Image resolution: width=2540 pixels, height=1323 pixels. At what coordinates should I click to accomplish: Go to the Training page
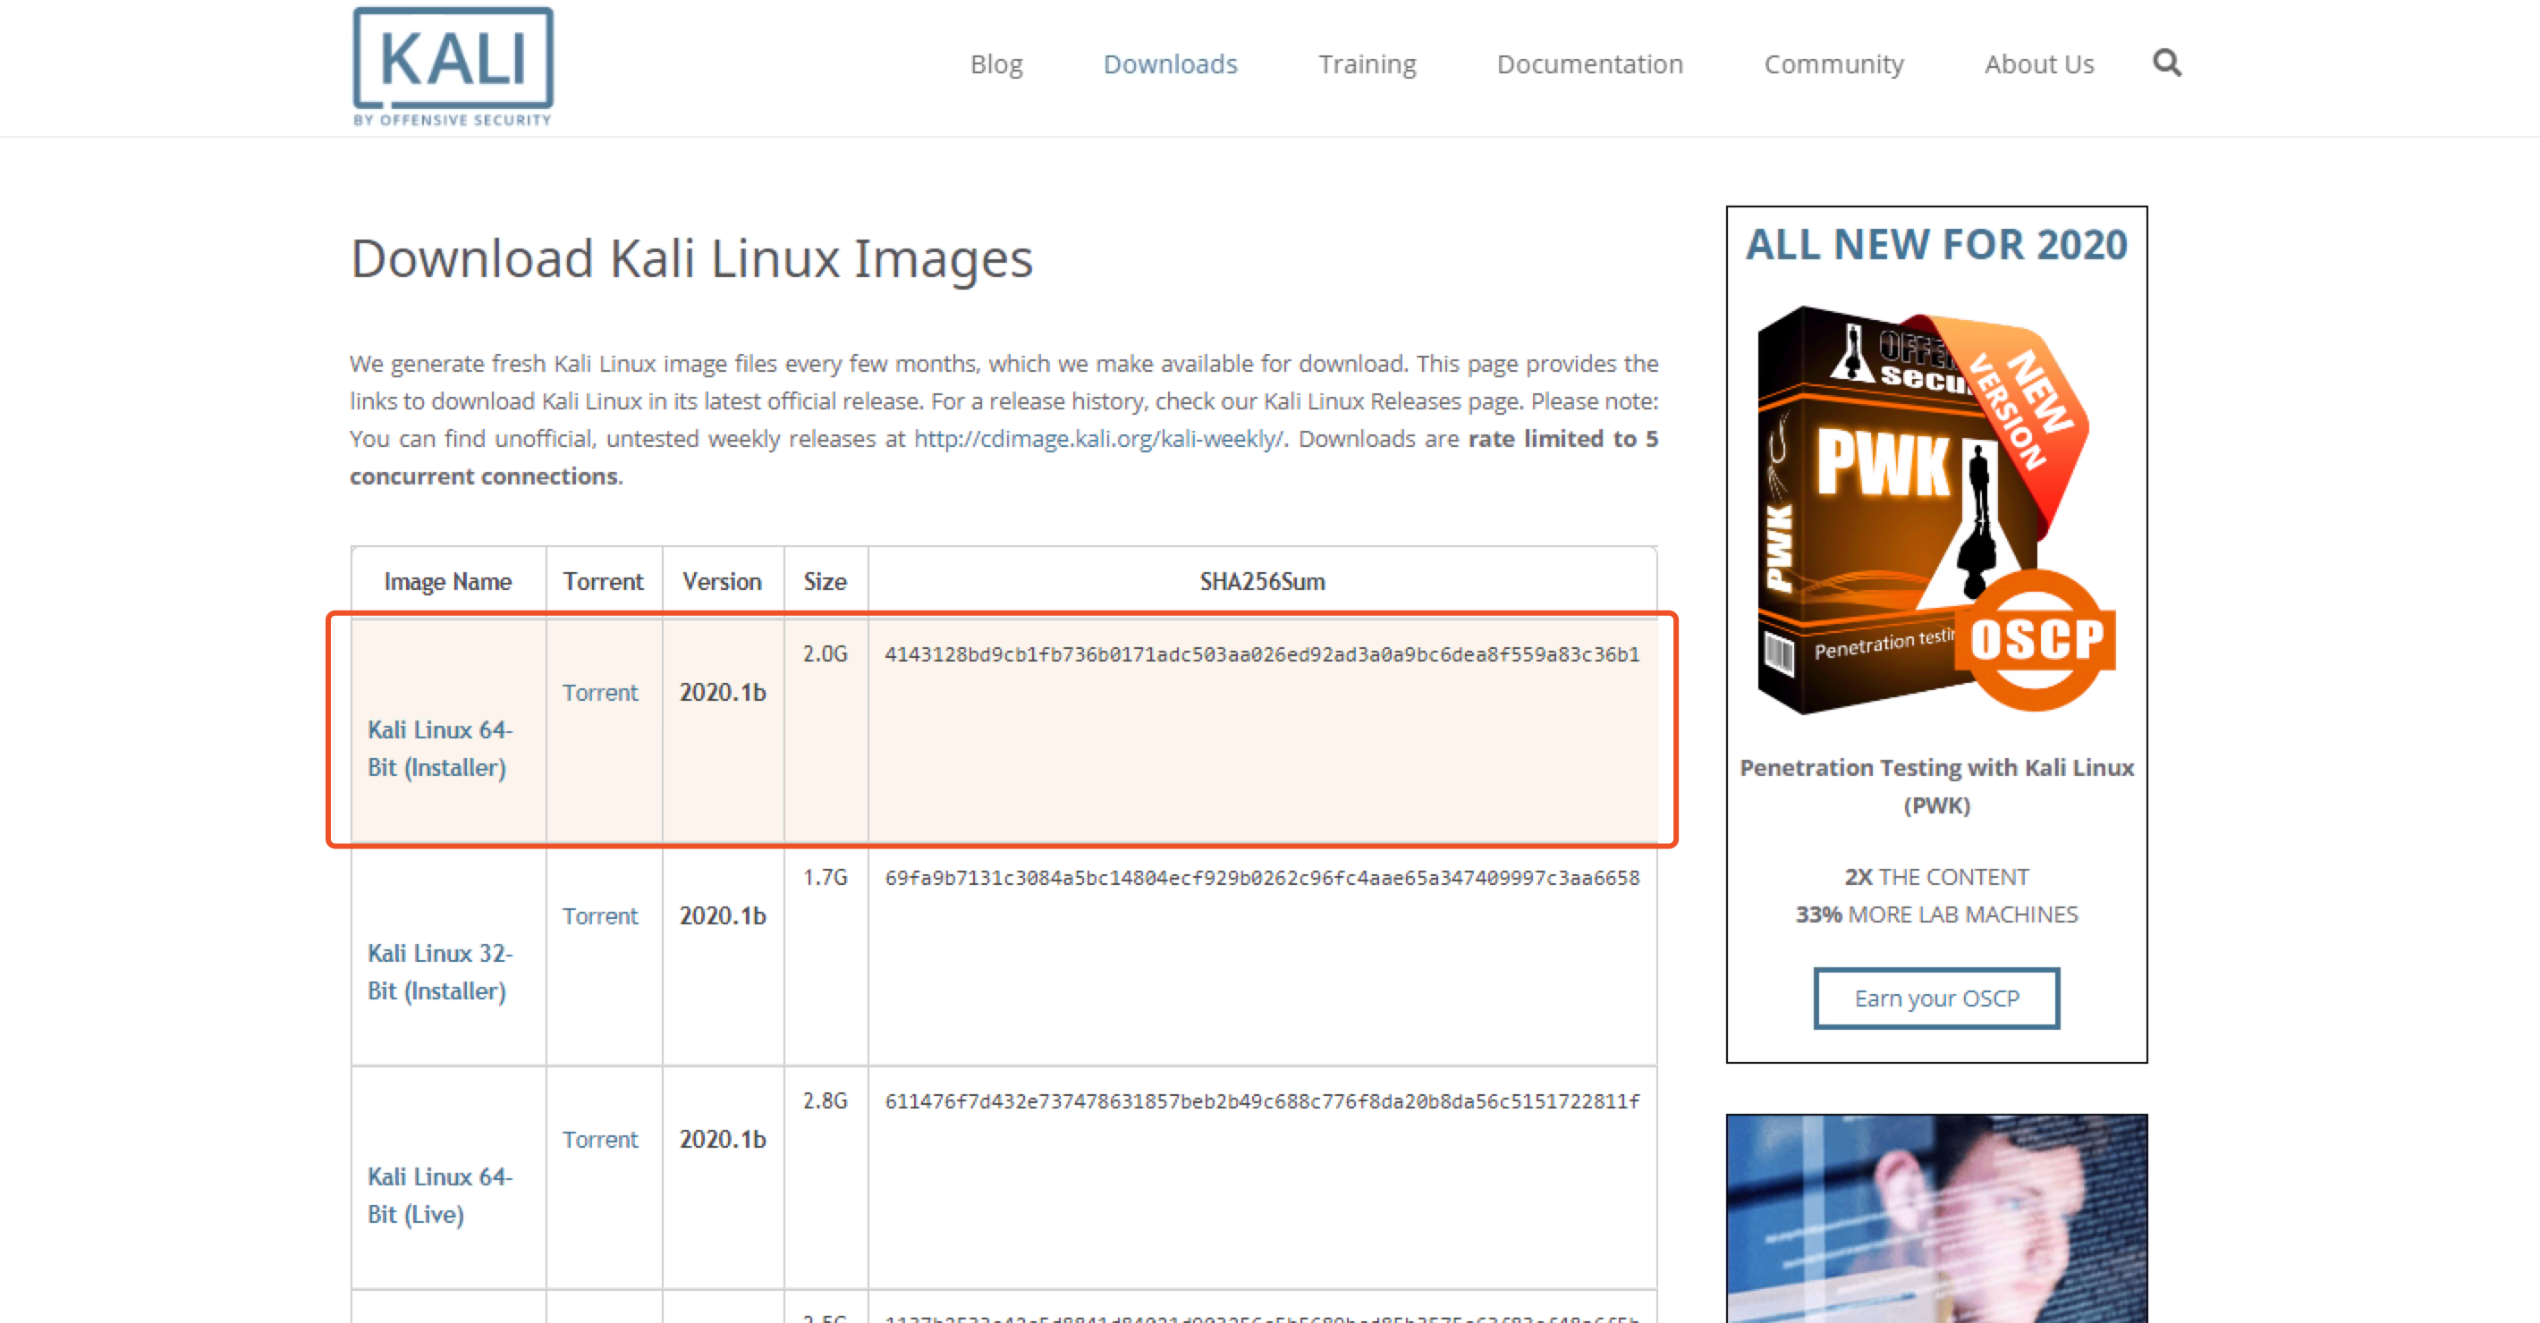[x=1367, y=64]
